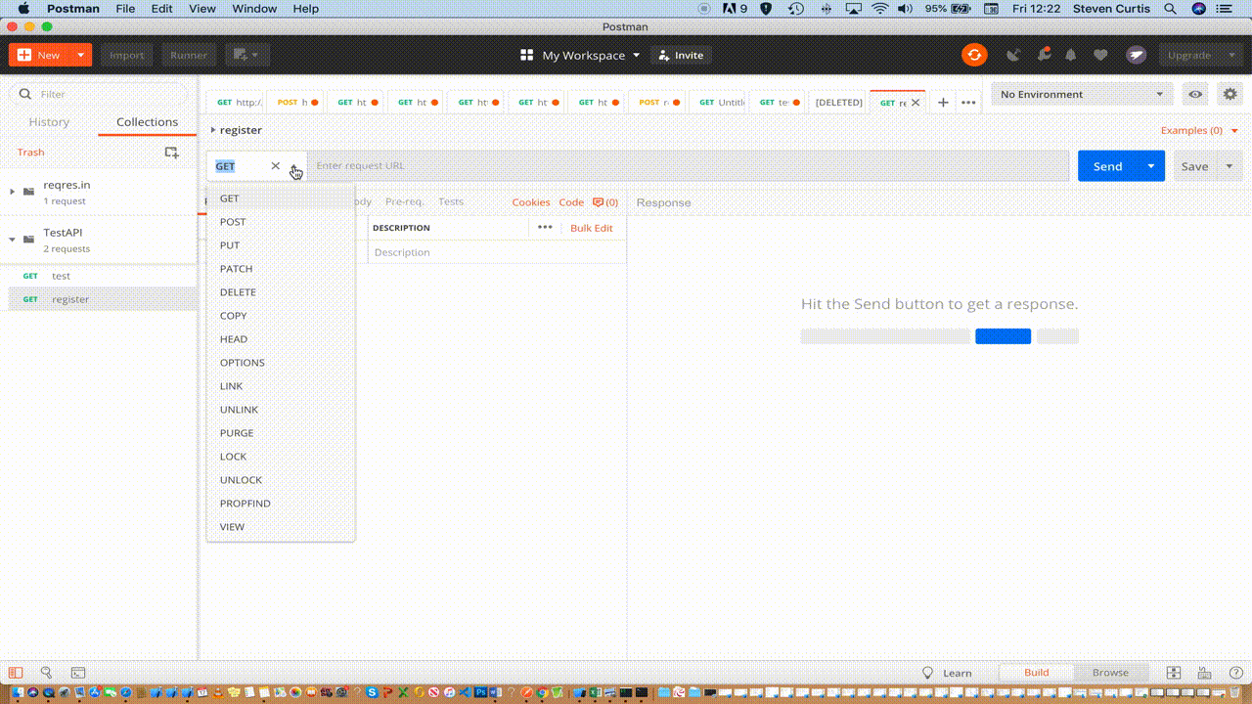Open the Wi-Fi icon in macOS menu bar
This screenshot has height=704, width=1252.
coord(879,9)
